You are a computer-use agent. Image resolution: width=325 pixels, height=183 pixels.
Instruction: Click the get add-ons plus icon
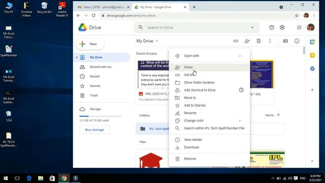tap(312, 90)
